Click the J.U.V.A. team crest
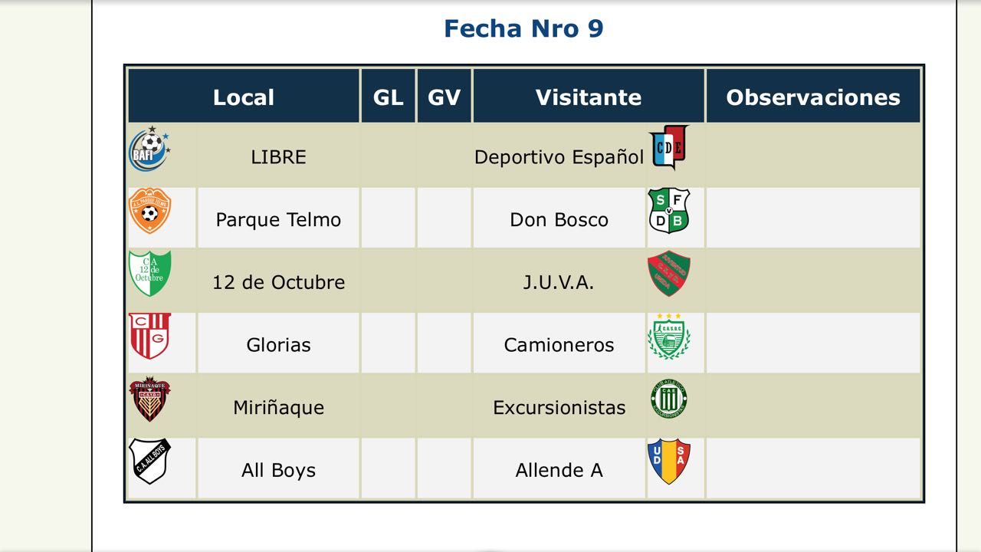Screen dimensions: 981x552 coord(668,274)
